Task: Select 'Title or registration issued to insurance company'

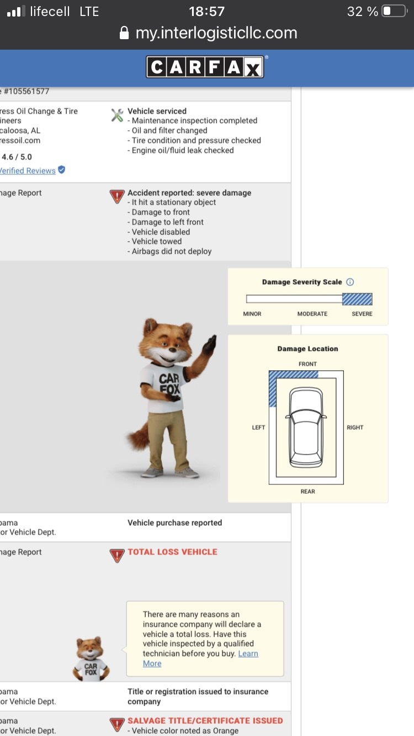Action: [198, 696]
